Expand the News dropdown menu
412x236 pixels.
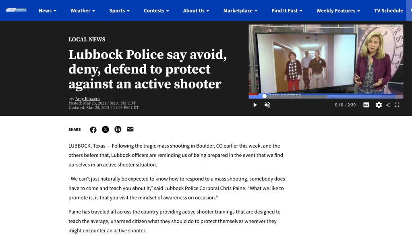(48, 10)
